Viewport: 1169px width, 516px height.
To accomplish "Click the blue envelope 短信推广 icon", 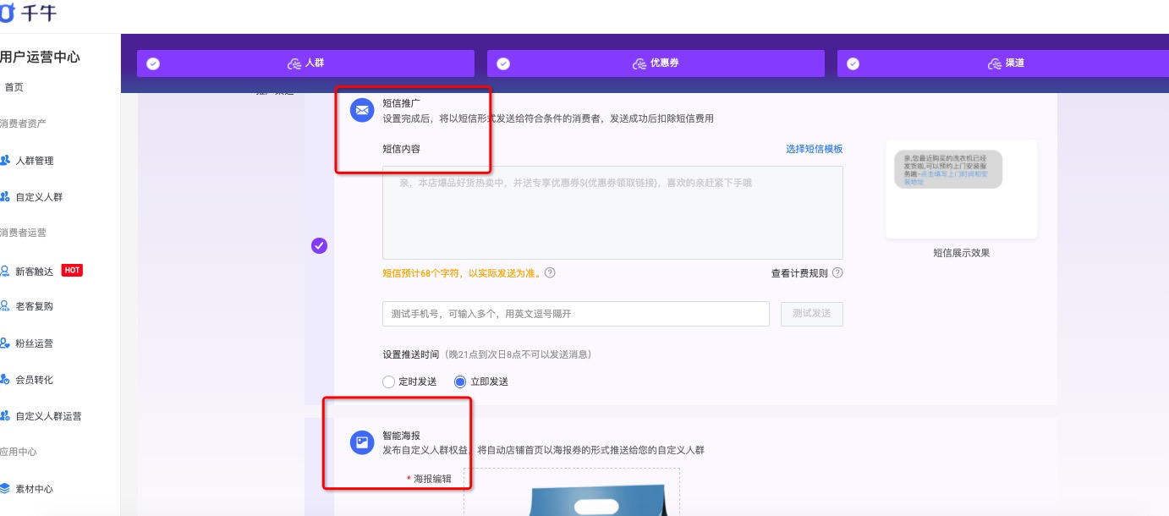I will pos(362,110).
